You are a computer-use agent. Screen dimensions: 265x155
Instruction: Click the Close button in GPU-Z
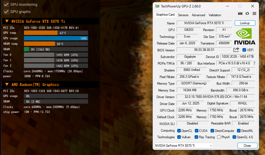click(247, 146)
